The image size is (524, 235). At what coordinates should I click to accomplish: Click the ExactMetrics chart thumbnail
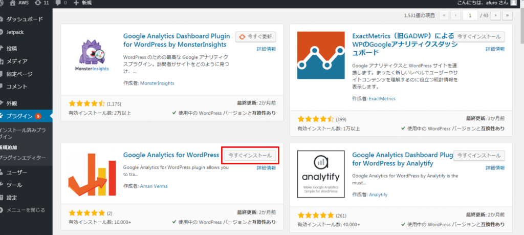tap(321, 55)
